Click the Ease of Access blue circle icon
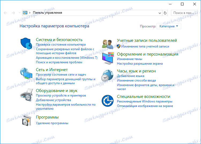The width and height of the screenshot is (201, 144). tap(108, 101)
